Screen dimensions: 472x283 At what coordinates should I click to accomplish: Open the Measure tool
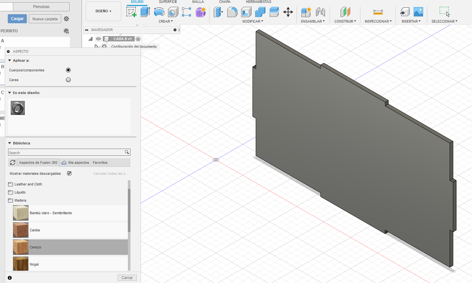378,12
